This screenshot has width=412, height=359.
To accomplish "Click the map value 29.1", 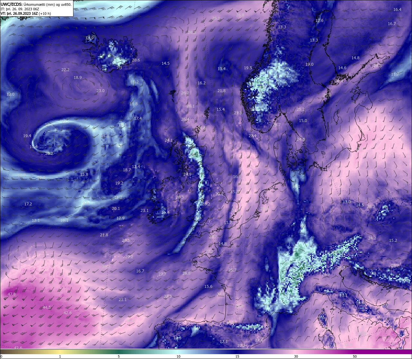I will (219, 194).
